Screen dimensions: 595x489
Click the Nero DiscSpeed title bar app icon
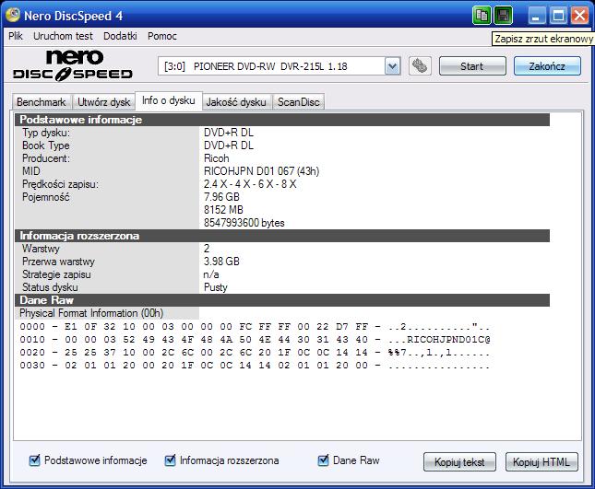point(13,15)
